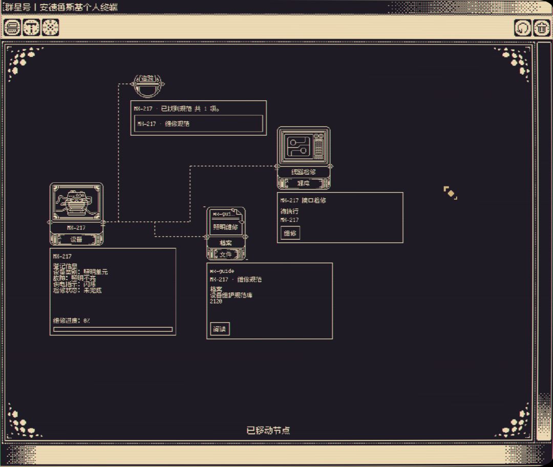The width and height of the screenshot is (553, 467).
Task: Click the trash bin toolbar icon
Action: coord(542,28)
